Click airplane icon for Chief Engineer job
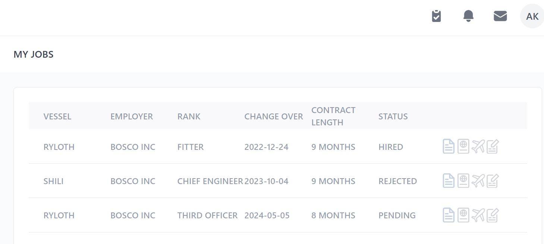This screenshot has height=244, width=544. coord(478,181)
